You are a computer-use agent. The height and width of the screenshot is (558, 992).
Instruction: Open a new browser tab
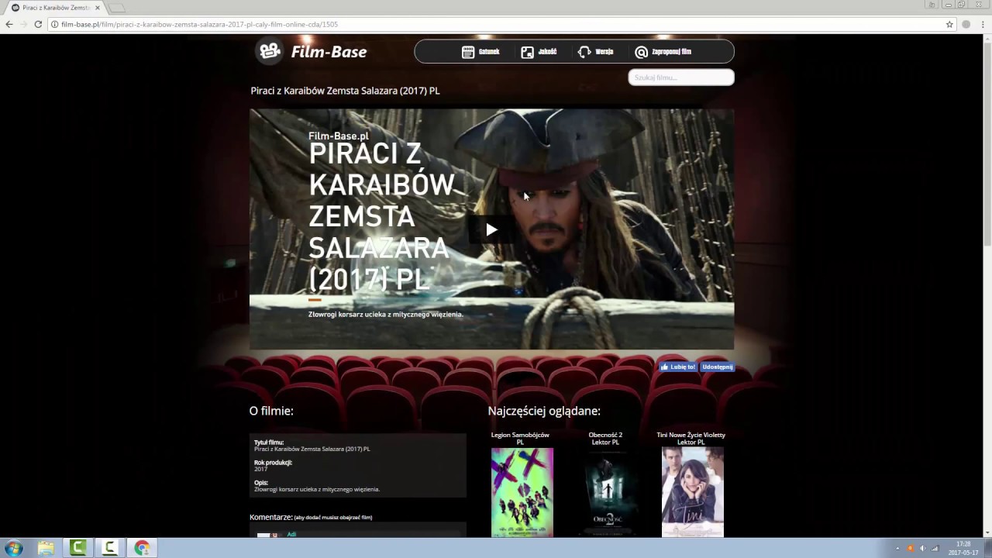click(116, 8)
